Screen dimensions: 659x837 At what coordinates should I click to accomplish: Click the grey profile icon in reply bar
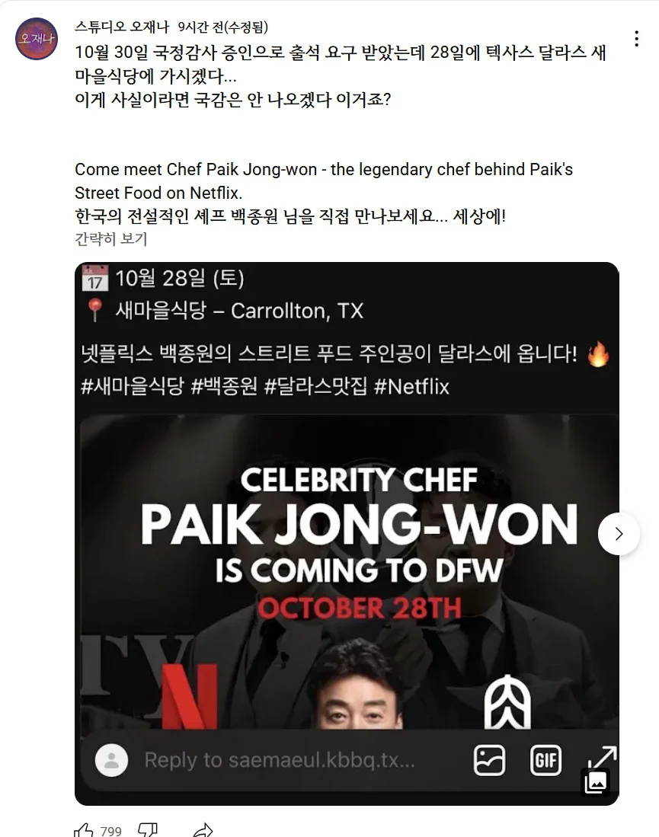tap(111, 760)
